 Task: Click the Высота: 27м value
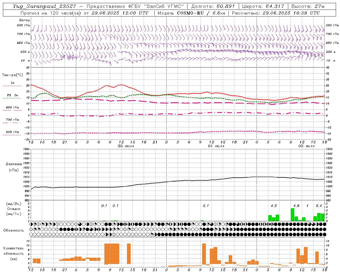[308, 6]
